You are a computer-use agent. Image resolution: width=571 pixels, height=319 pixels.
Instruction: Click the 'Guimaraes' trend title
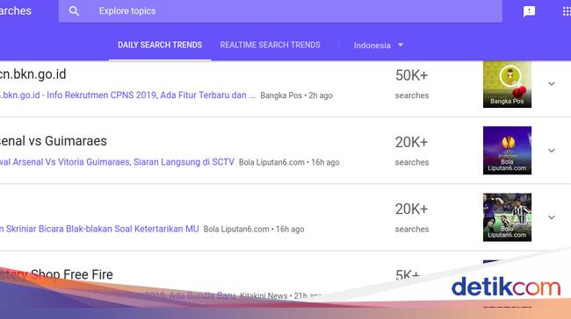(x=76, y=141)
